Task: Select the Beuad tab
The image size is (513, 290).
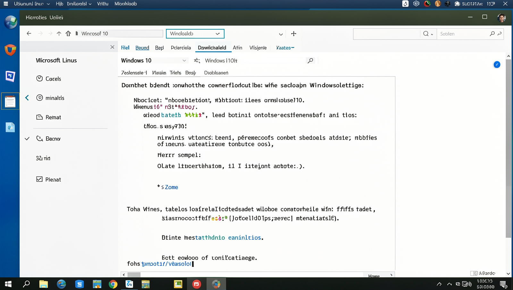Action: point(142,48)
